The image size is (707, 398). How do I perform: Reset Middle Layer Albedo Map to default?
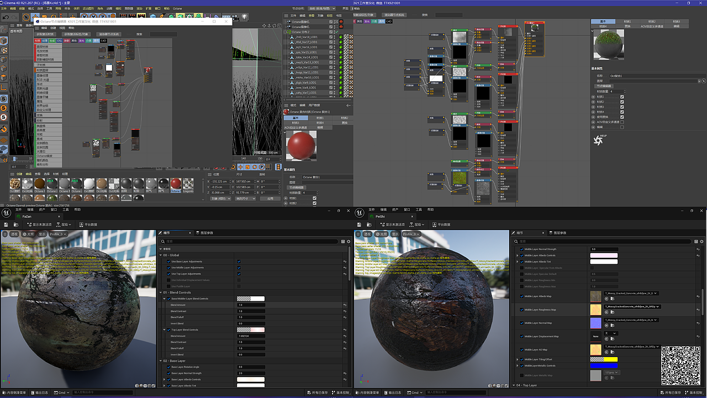tap(698, 296)
